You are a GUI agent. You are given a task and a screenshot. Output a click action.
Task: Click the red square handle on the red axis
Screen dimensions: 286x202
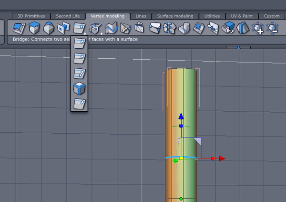click(213, 159)
